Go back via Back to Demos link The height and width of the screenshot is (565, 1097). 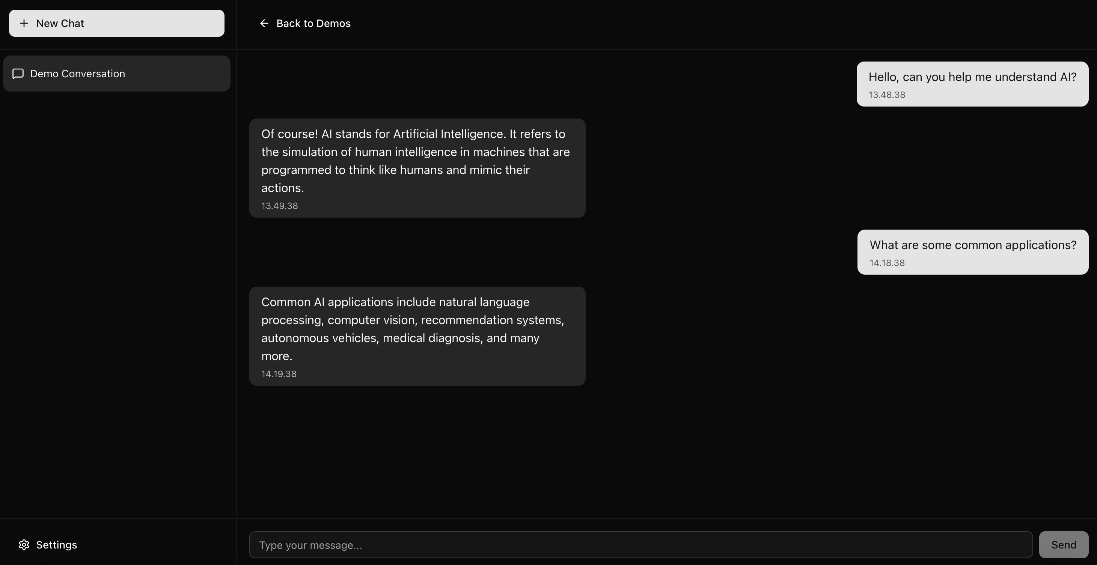click(313, 23)
